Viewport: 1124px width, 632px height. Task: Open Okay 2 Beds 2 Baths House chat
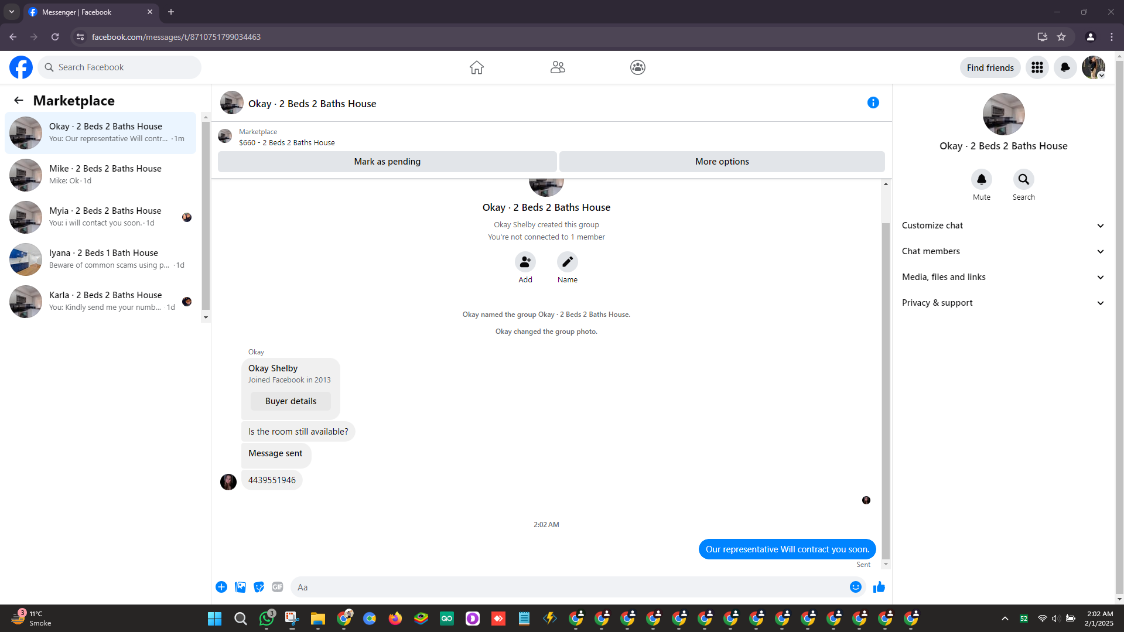click(x=101, y=133)
